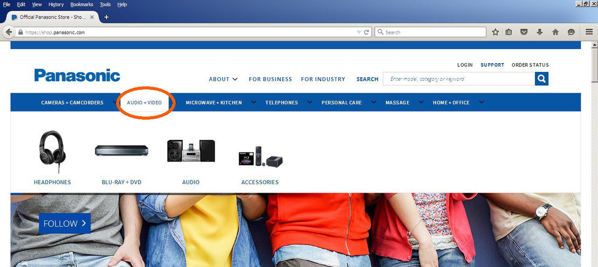
Task: Open the History menu
Action: click(x=56, y=4)
